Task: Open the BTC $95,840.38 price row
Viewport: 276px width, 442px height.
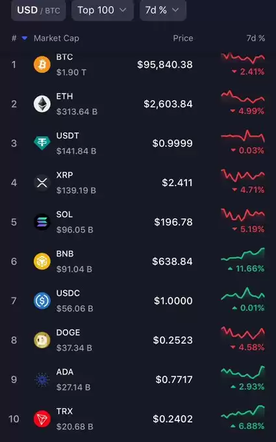Action: (138, 64)
